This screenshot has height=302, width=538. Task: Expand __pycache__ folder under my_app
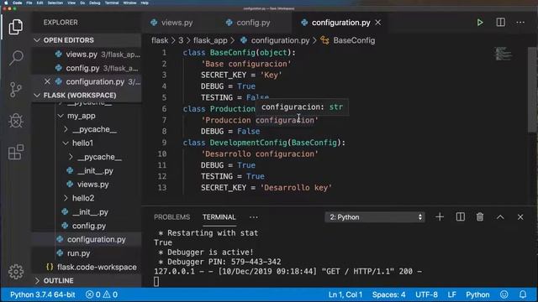pyautogui.click(x=66, y=129)
